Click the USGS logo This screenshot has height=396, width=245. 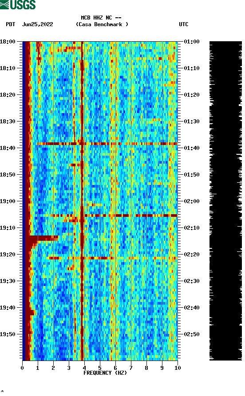pyautogui.click(x=18, y=5)
